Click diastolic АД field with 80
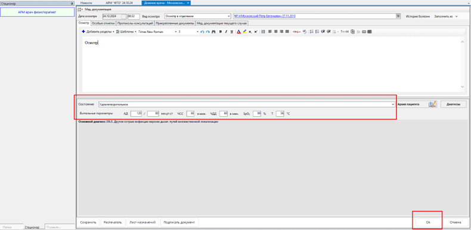Image resolution: width=471 pixels, height=230 pixels. (153, 114)
